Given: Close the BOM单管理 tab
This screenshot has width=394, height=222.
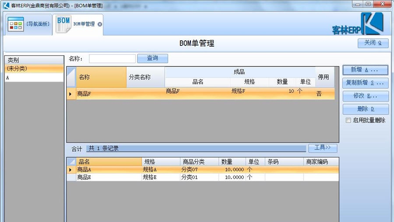Looking at the screenshot, I should point(100,24).
